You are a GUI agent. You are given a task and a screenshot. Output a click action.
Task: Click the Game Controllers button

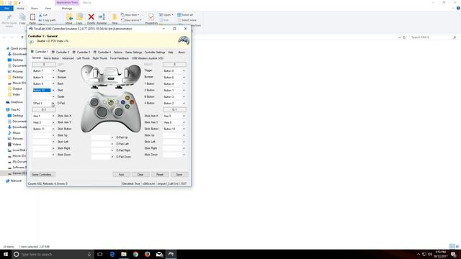tap(42, 175)
